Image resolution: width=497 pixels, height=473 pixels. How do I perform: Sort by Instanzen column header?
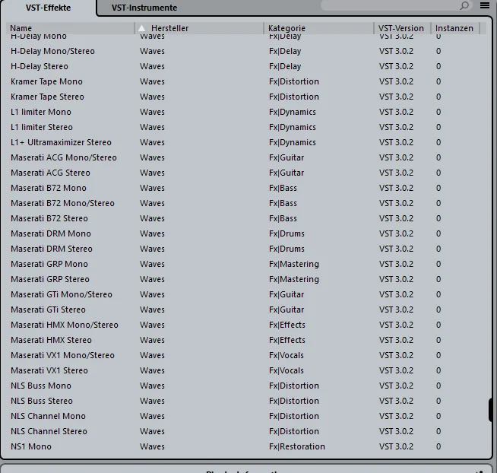[x=455, y=28]
